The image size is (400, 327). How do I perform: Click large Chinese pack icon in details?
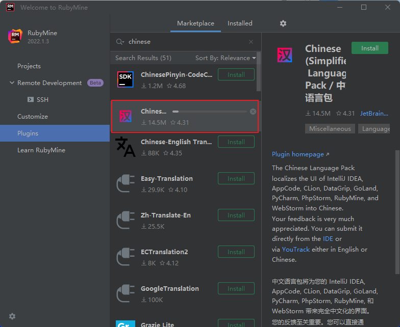[285, 55]
